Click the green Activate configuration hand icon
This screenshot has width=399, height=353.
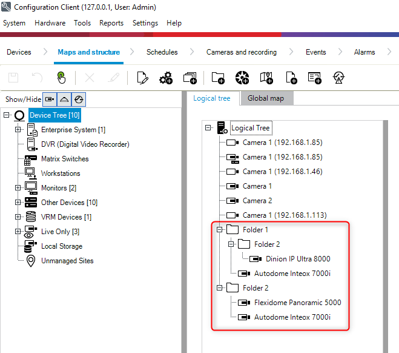[61, 78]
